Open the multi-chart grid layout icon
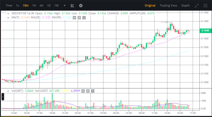 tap(205, 6)
